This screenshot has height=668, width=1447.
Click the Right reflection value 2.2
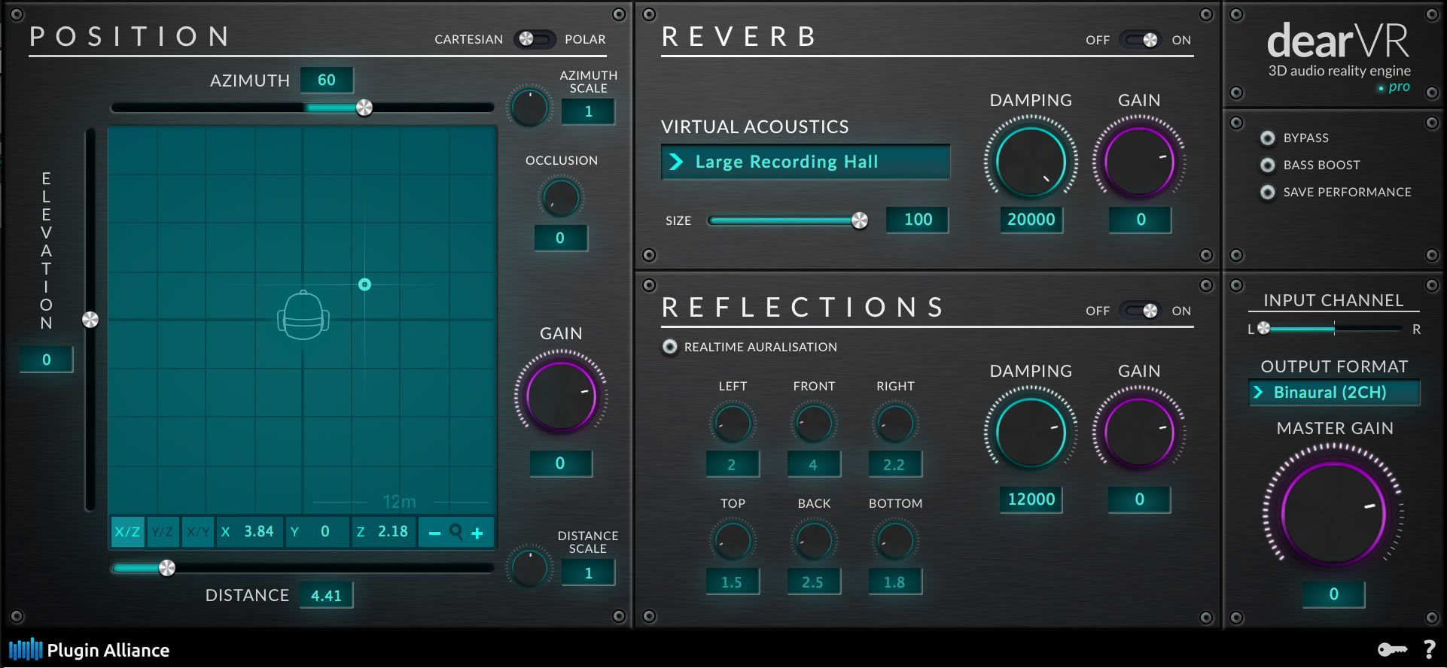click(x=894, y=465)
